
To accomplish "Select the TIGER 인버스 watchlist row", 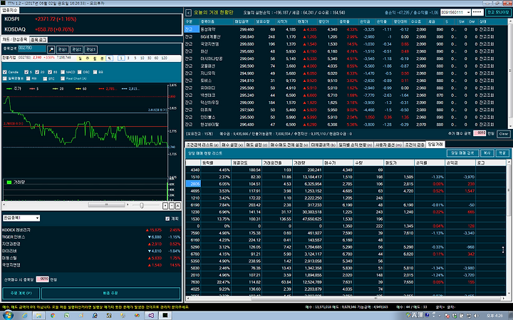I will point(91,237).
